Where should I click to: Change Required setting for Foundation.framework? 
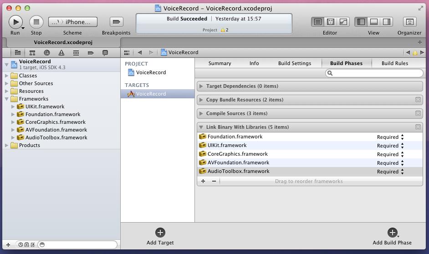[390, 137]
